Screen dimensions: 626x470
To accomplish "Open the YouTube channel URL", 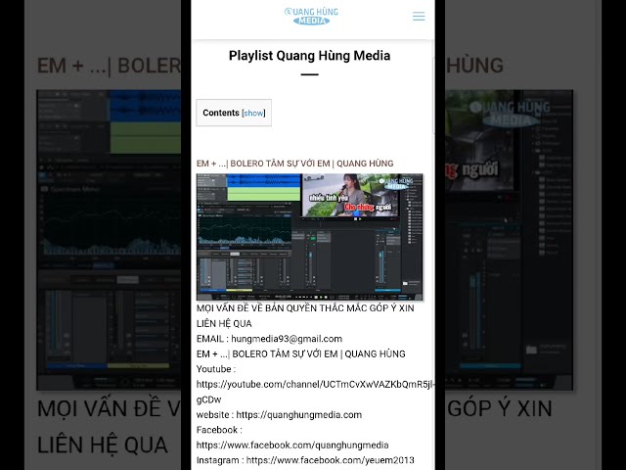I will (x=315, y=392).
